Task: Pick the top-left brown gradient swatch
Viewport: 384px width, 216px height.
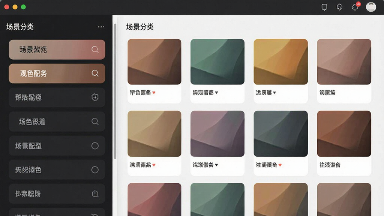Action: pos(154,62)
